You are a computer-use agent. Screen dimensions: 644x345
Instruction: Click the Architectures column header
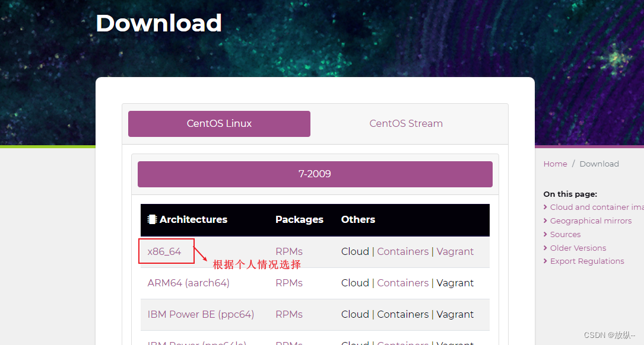[193, 219]
